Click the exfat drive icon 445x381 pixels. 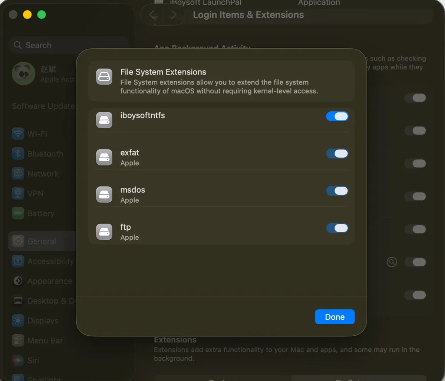point(104,157)
